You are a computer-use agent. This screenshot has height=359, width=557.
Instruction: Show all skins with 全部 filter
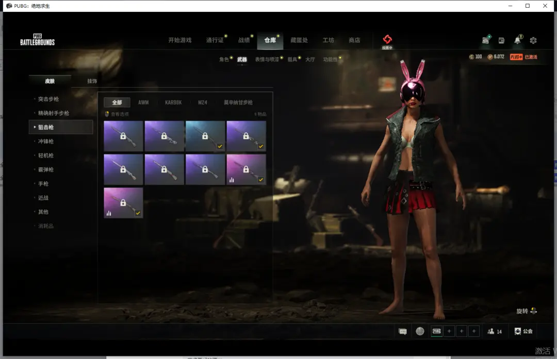[x=117, y=102]
